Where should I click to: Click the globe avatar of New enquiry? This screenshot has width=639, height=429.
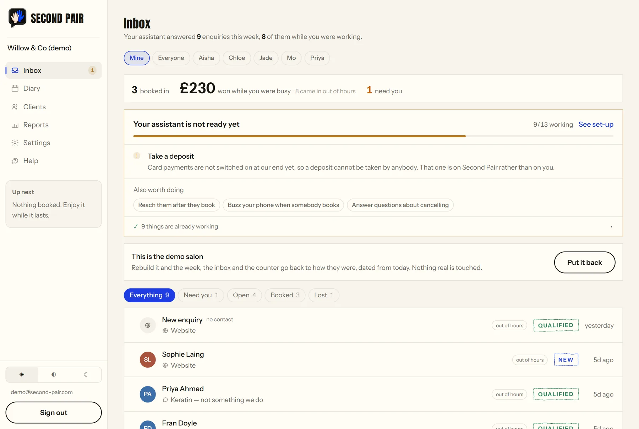[148, 325]
